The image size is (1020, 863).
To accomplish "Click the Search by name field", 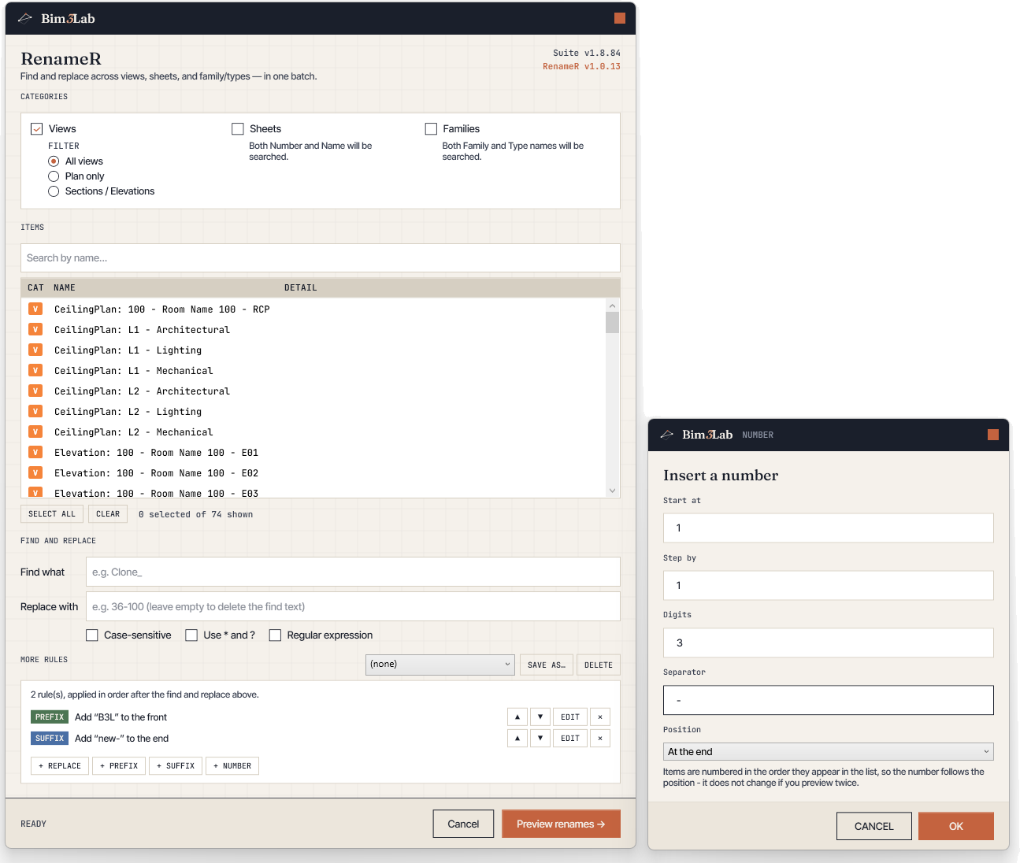I will [x=321, y=258].
